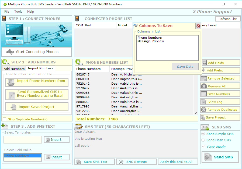Click the SMS Settings tools icon

pyautogui.click(x=121, y=162)
